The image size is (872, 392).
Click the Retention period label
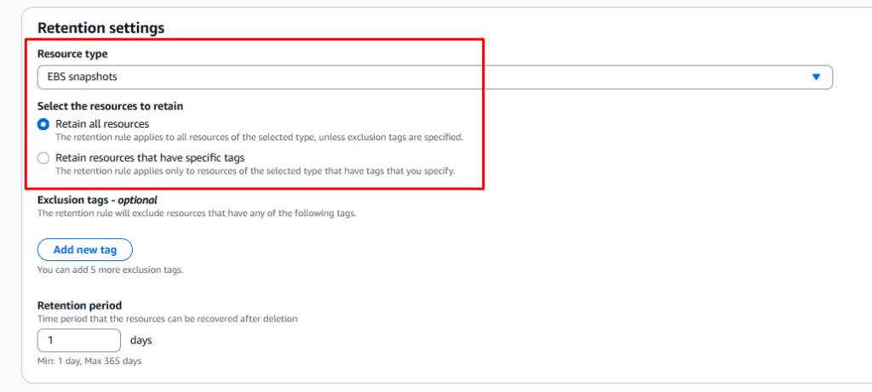pos(79,305)
